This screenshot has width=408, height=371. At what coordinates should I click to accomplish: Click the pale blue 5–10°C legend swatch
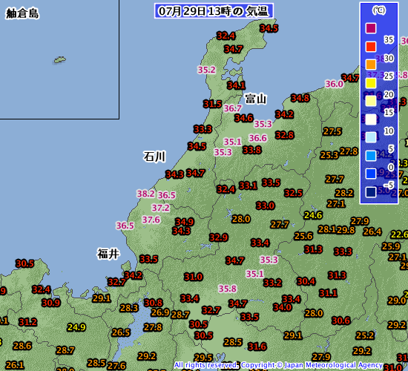pos(371,137)
